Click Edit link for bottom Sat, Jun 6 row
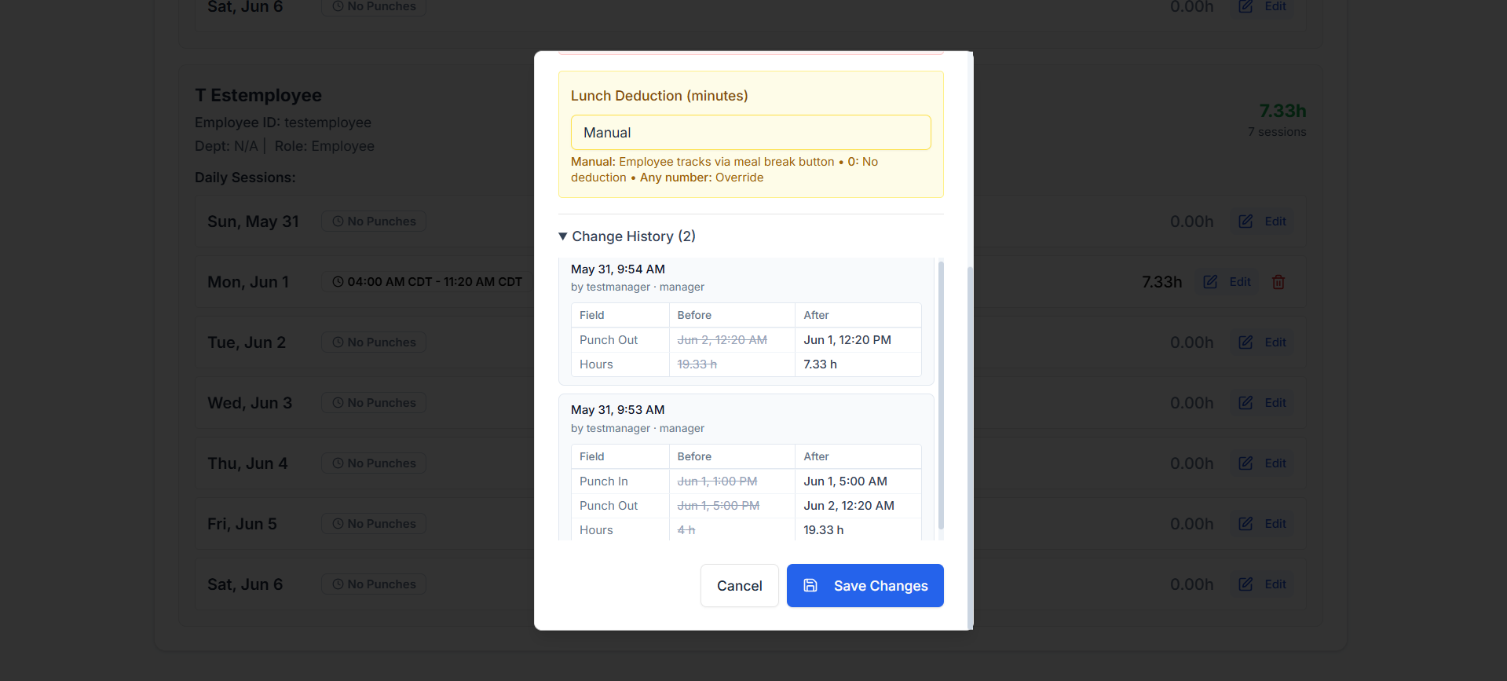Image resolution: width=1507 pixels, height=681 pixels. pos(1275,584)
